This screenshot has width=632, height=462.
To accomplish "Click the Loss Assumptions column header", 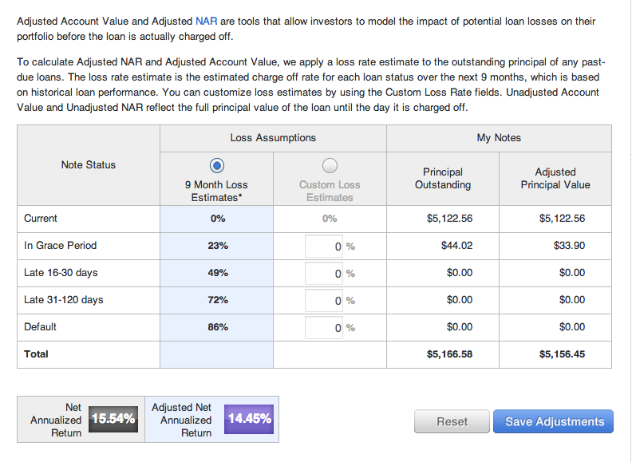I will pos(273,138).
